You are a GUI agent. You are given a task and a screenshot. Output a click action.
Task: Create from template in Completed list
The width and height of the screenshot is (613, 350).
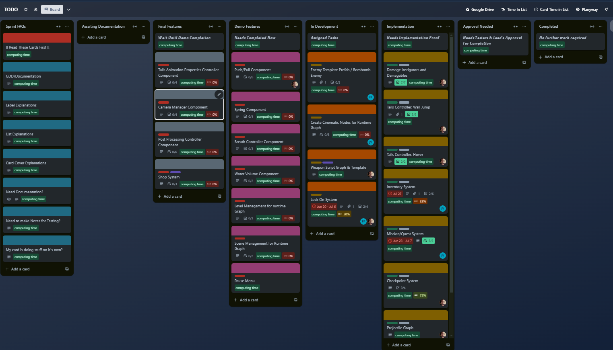coord(601,57)
